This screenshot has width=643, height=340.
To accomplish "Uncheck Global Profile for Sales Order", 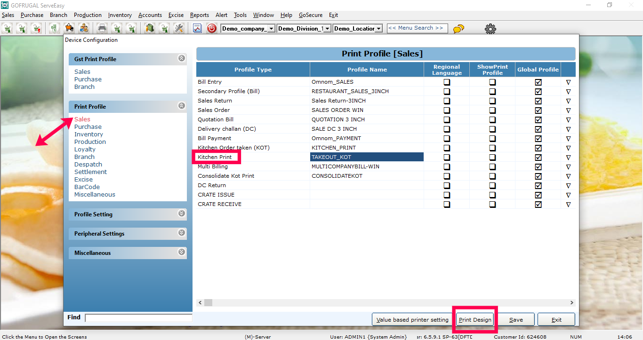I will click(538, 110).
